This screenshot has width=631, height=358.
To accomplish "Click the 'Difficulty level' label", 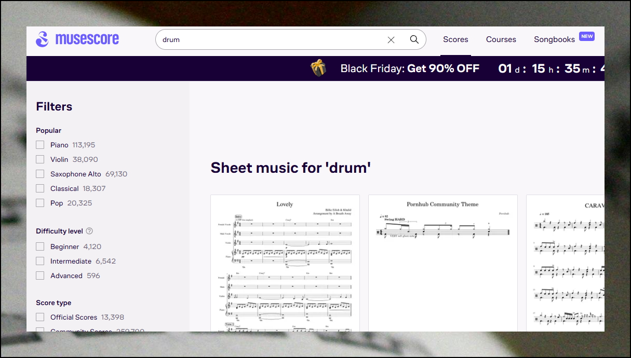I will tap(59, 231).
